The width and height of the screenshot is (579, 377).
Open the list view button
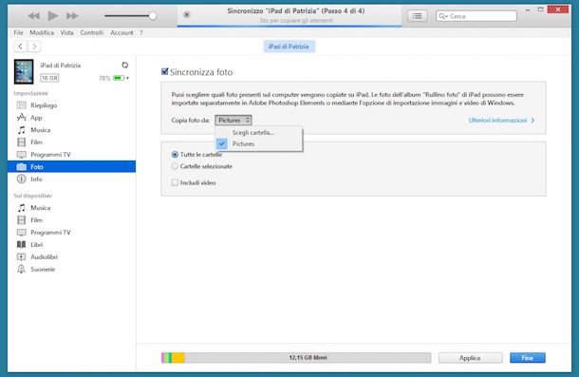click(418, 16)
